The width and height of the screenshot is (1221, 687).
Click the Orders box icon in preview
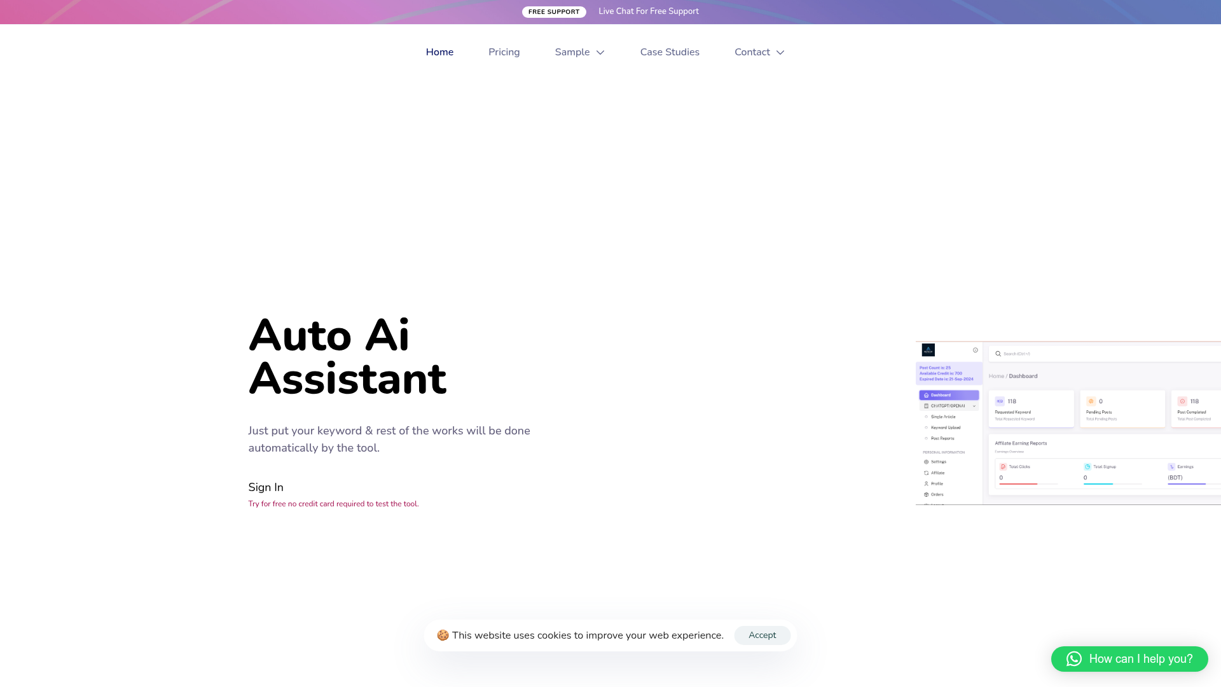[x=926, y=494]
